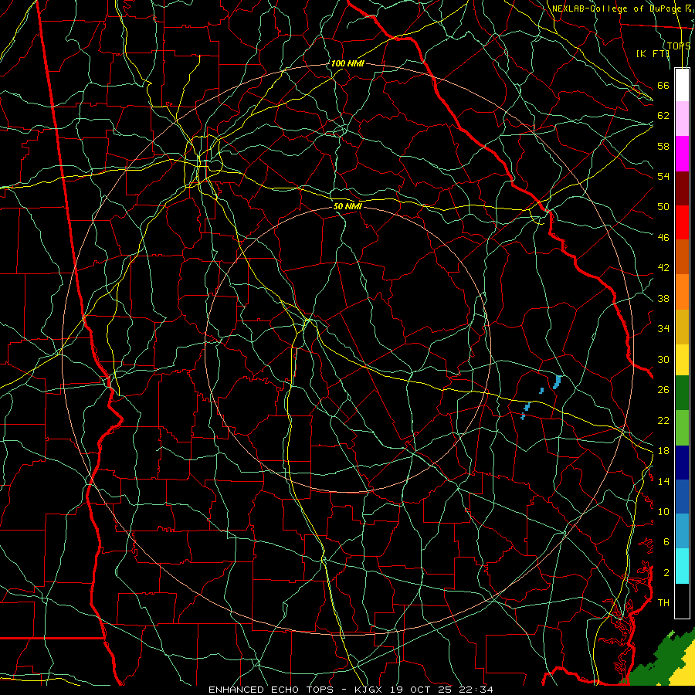Click the dark red 50 kft swatch

682,188
